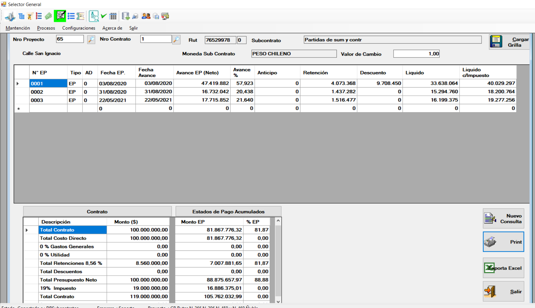Click scroll down arrow of summary grid

[278, 301]
